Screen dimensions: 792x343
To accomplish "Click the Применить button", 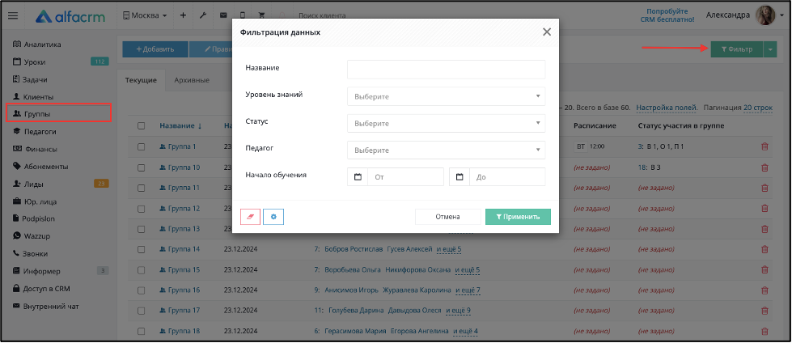I will point(518,217).
